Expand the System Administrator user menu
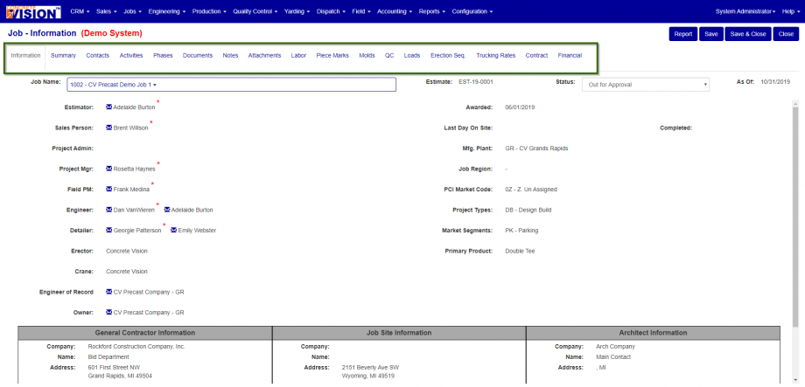Viewport: 805px width, 387px height. click(x=745, y=11)
